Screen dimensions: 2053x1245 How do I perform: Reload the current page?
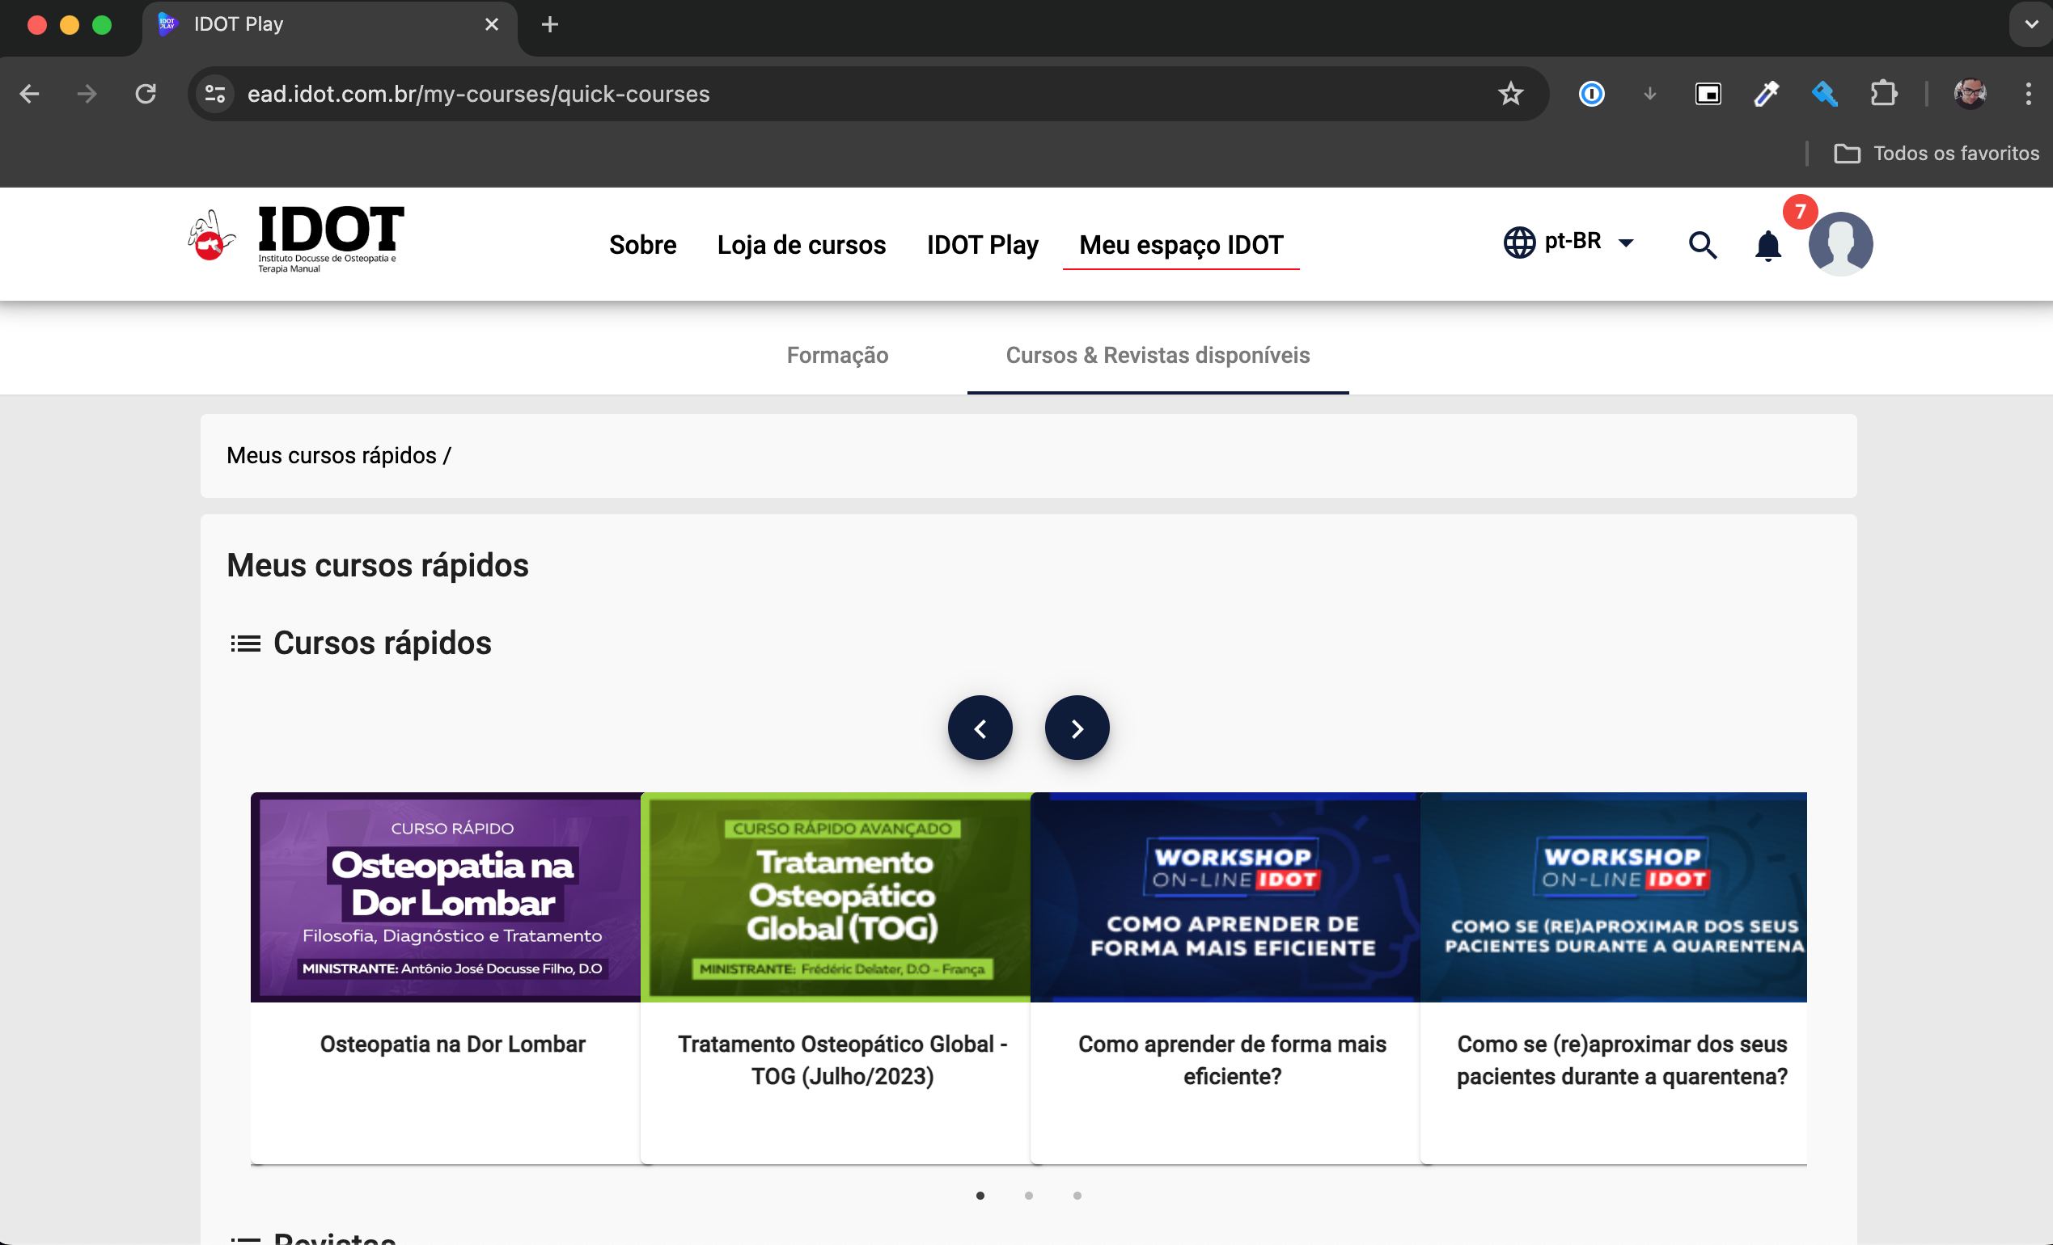click(146, 94)
